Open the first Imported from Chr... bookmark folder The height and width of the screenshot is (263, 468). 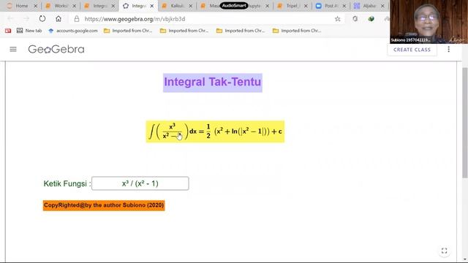[128, 31]
